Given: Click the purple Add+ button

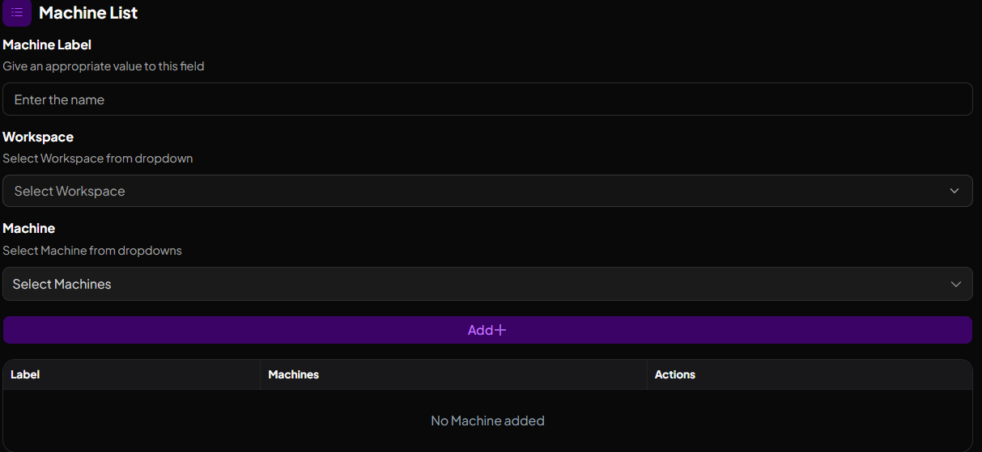Looking at the screenshot, I should click(x=487, y=330).
